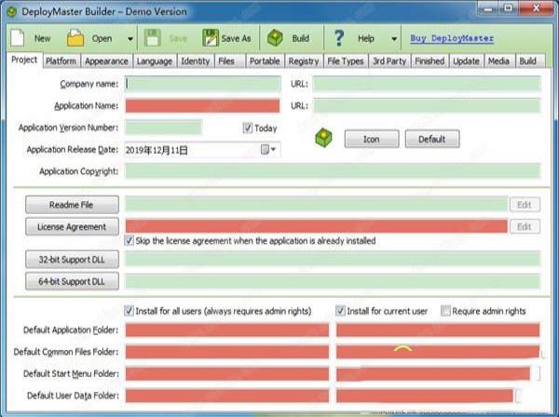Toggle Install for current user checkbox
The height and width of the screenshot is (417, 559).
coord(340,311)
